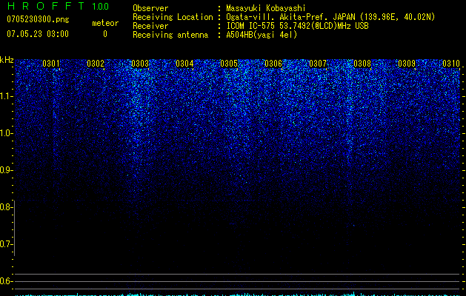Image resolution: width=466 pixels, height=296 pixels.
Task: Click the Observer field label
Action: tap(150, 8)
